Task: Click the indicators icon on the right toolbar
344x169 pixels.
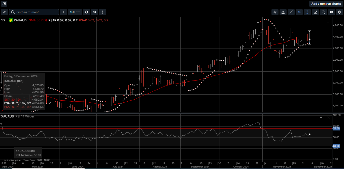Action: click(275, 12)
